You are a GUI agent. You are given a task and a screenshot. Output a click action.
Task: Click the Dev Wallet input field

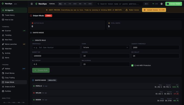[x=155, y=56]
